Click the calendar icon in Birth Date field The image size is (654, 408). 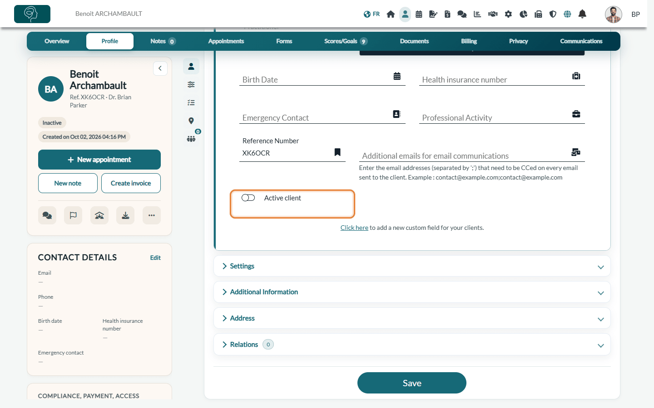pyautogui.click(x=397, y=76)
